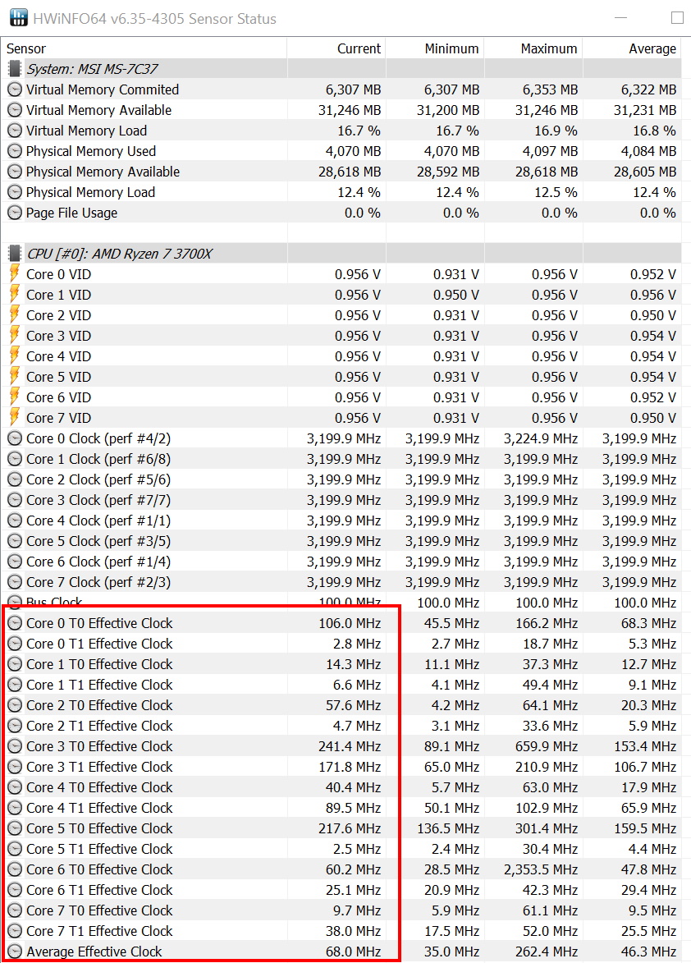Click the clock icon for Core 3 T1 Effective Clock
Viewport: 691px width, 963px height.
click(15, 767)
